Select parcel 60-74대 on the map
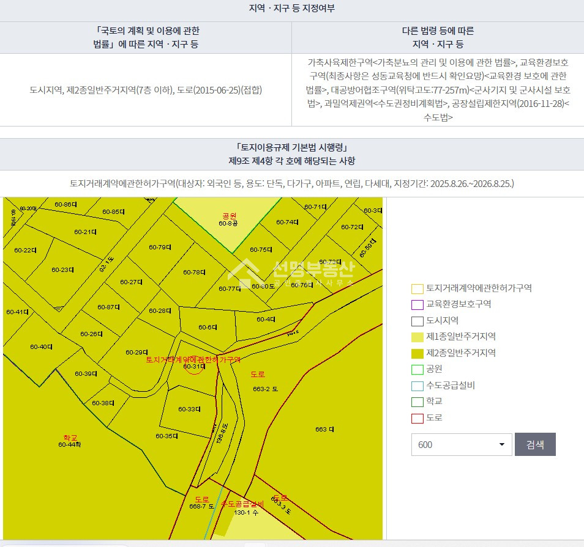The image size is (584, 547). (x=287, y=222)
